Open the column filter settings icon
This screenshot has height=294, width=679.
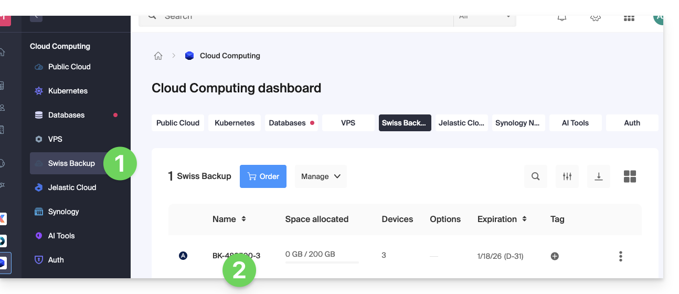click(567, 176)
